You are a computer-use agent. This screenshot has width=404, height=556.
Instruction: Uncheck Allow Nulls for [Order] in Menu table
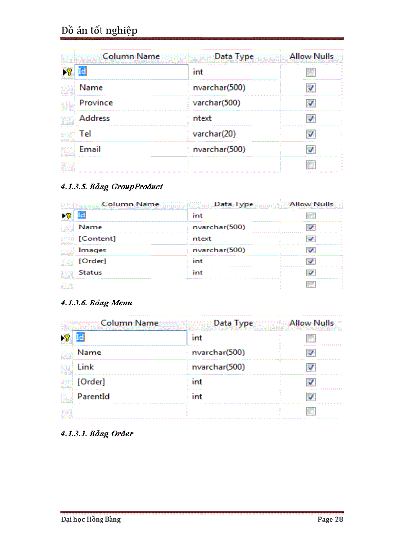(310, 382)
